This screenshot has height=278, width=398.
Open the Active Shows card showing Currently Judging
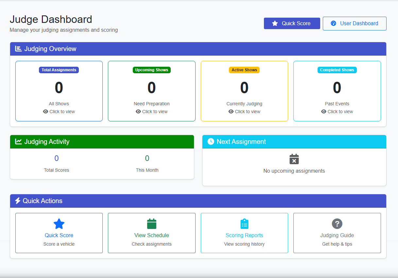(244, 91)
